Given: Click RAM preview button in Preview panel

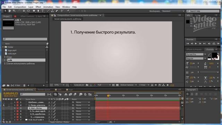Looking at the screenshot, I should click(x=218, y=43).
